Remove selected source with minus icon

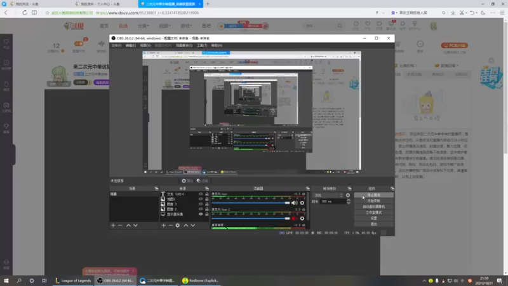[170, 226]
